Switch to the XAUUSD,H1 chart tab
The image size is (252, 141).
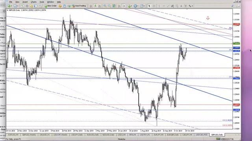click(44, 135)
